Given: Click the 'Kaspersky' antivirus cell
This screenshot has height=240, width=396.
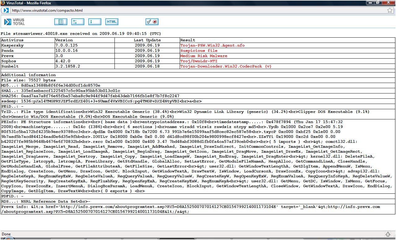Looking at the screenshot, I should 28,45.
